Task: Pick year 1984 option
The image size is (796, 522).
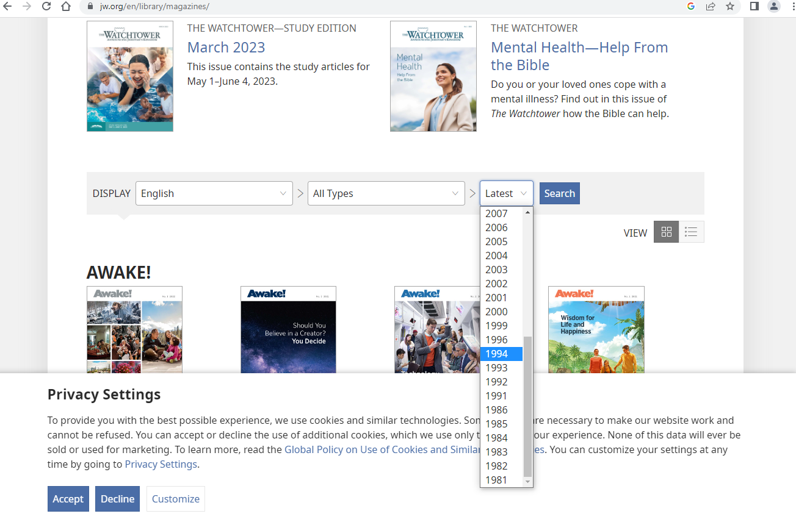Action: [501, 438]
